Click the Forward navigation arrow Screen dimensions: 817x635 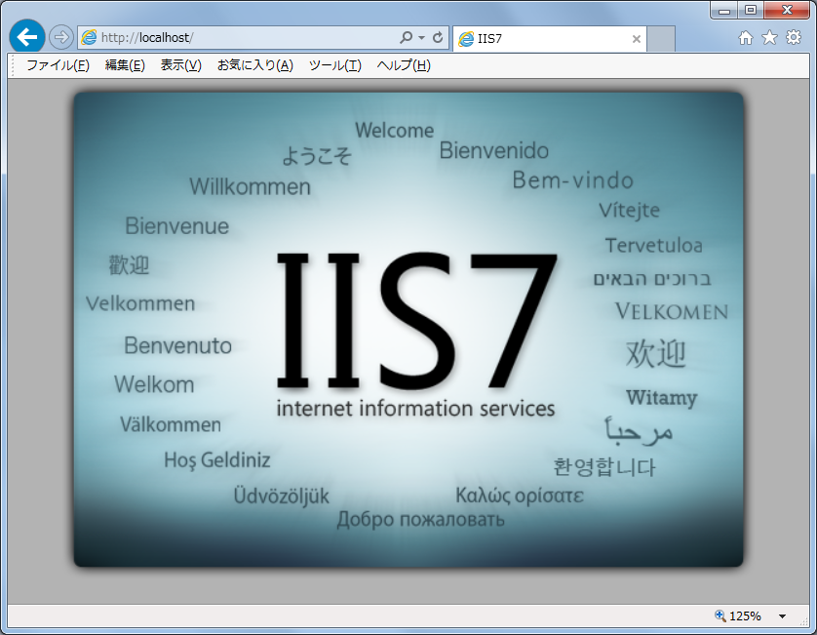[x=61, y=37]
